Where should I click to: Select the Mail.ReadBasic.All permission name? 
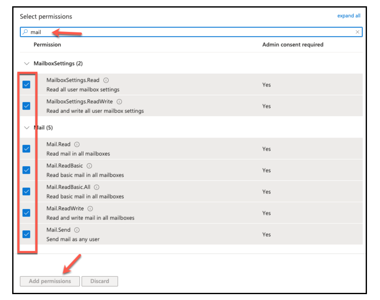click(x=68, y=187)
